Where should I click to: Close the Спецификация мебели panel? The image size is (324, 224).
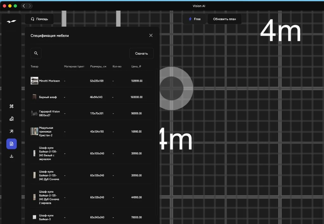click(151, 35)
